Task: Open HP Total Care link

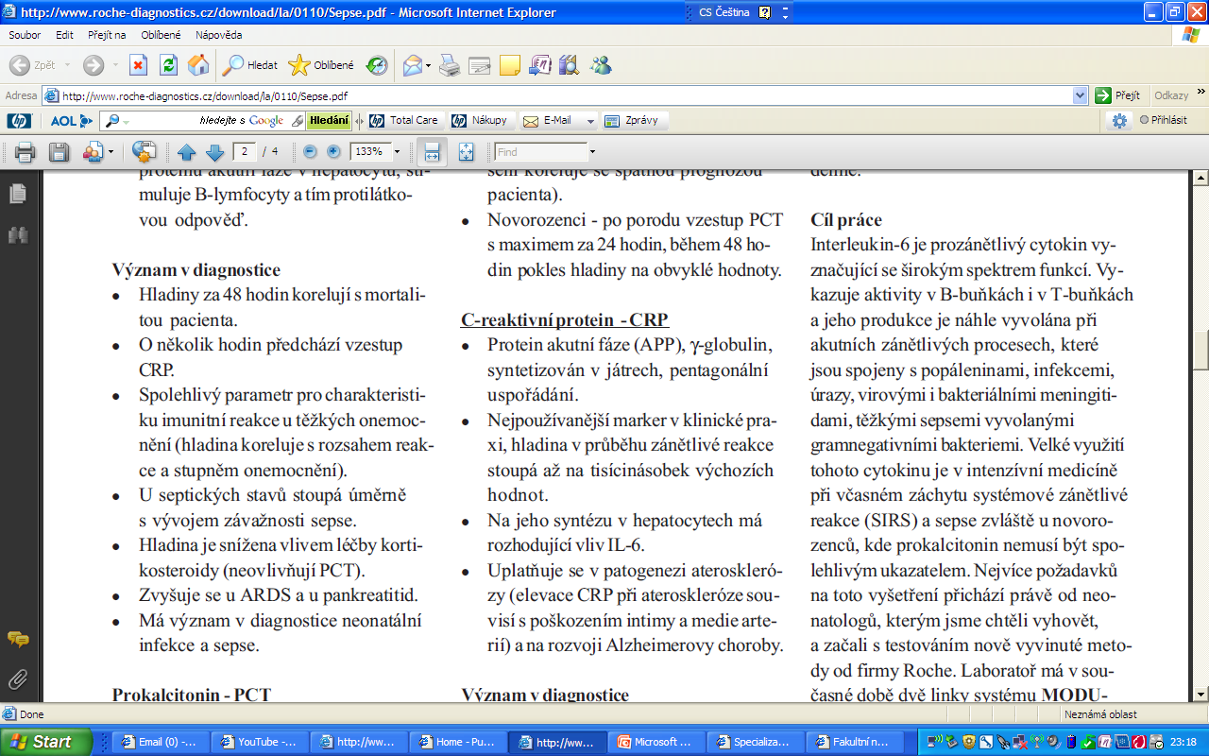Action: pos(405,121)
